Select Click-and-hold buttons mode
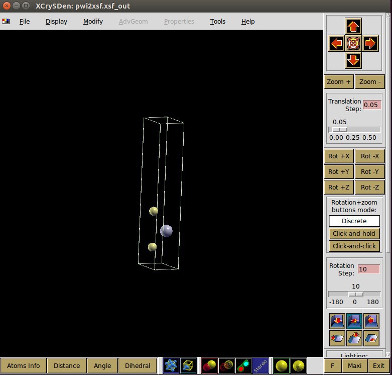 click(x=354, y=233)
